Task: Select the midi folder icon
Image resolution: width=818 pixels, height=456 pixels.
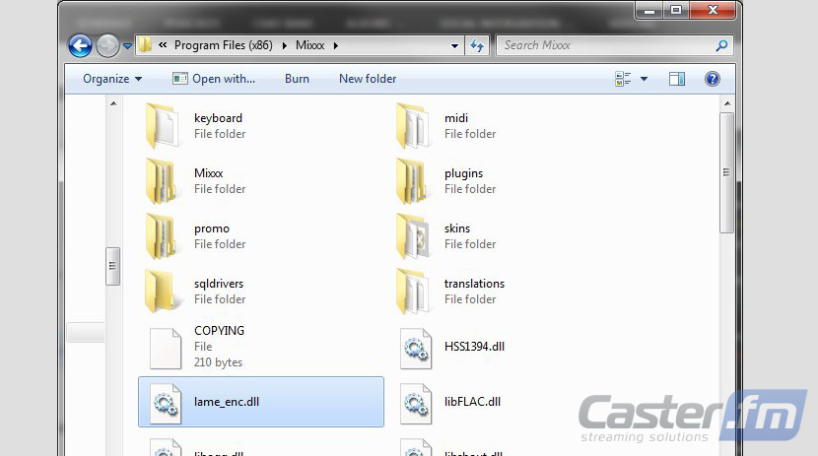Action: tap(413, 126)
